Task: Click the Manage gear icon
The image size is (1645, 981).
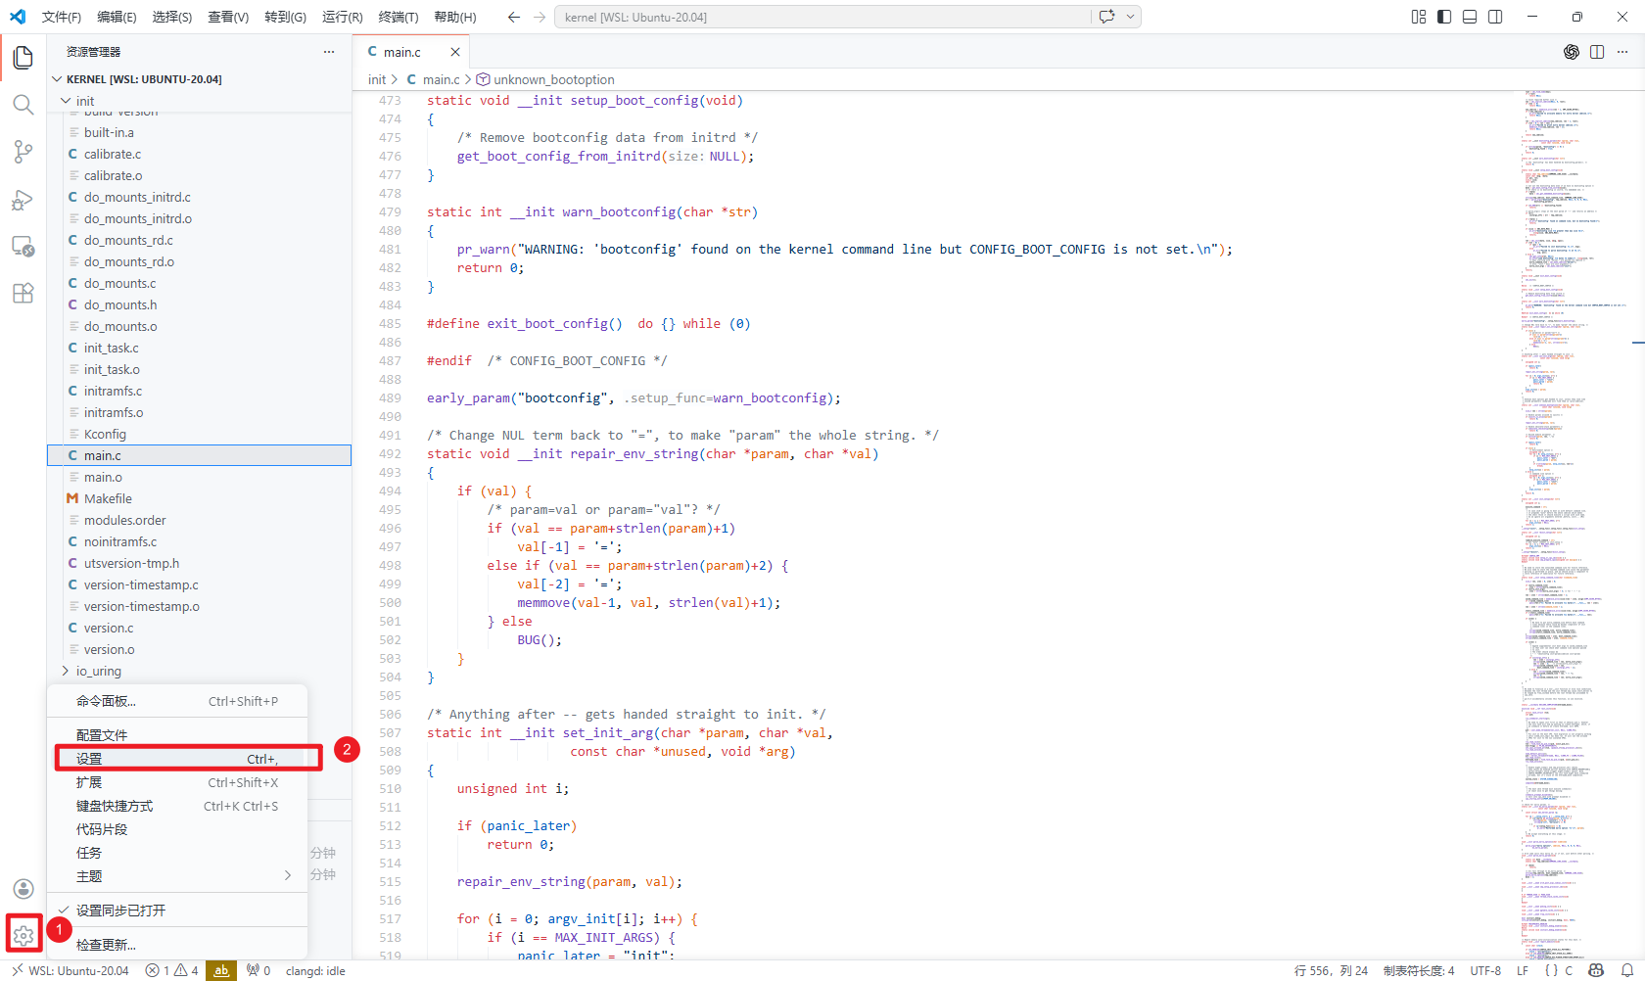Action: coord(23,935)
